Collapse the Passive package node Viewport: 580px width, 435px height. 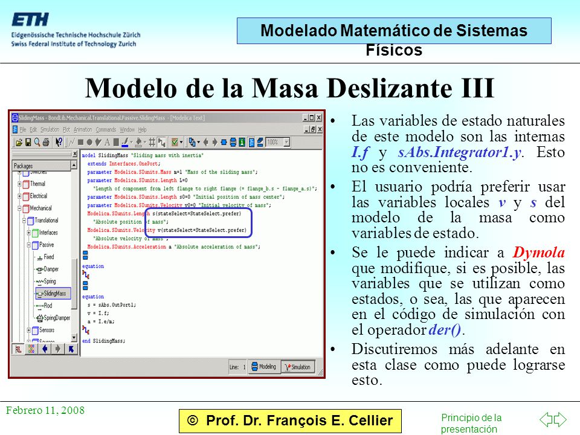[x=29, y=245]
